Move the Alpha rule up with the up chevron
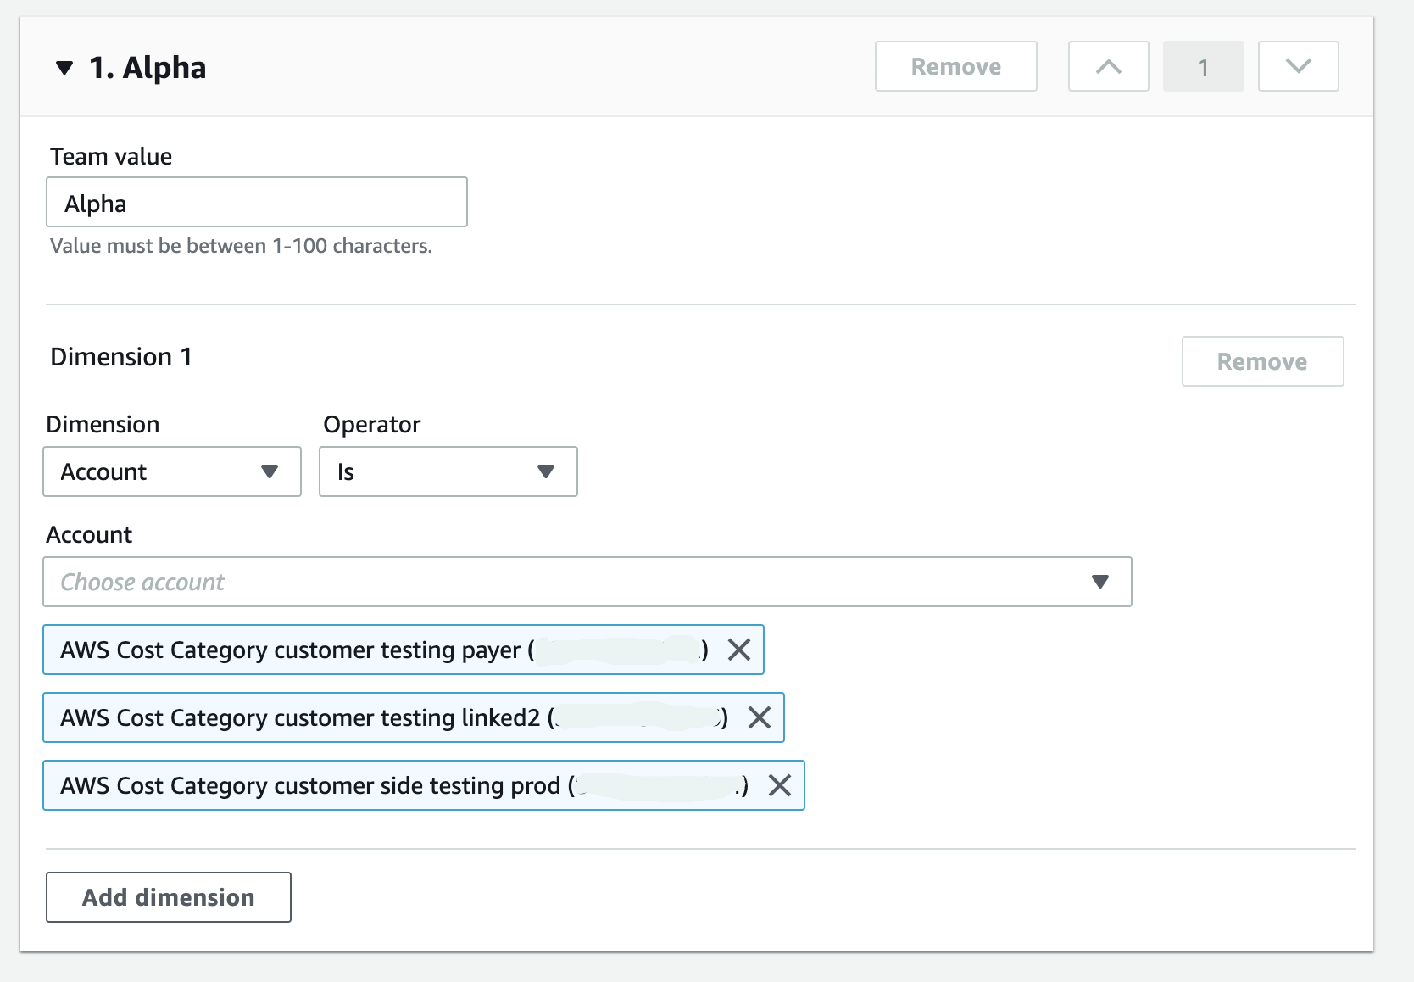1414x982 pixels. (1108, 66)
